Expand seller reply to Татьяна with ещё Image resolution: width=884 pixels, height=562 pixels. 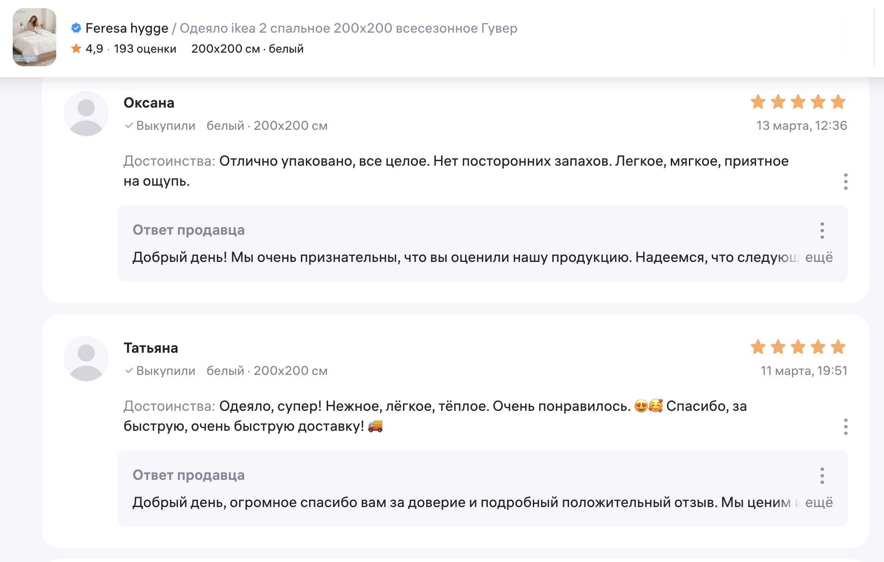click(x=819, y=503)
